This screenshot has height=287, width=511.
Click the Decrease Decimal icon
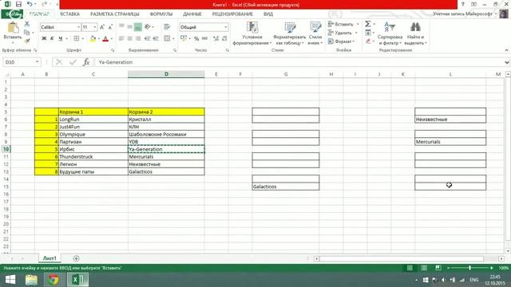[224, 39]
